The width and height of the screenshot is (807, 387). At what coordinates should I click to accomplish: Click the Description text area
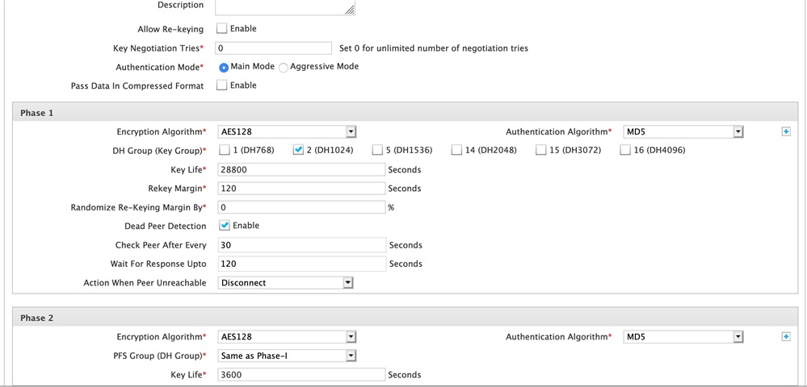pyautogui.click(x=285, y=7)
